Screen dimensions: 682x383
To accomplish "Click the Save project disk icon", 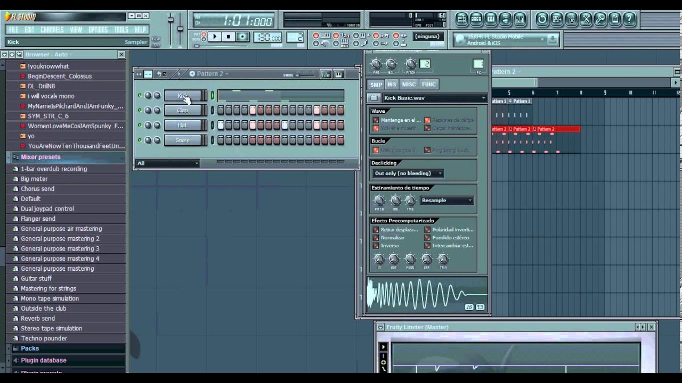I will 571,20.
